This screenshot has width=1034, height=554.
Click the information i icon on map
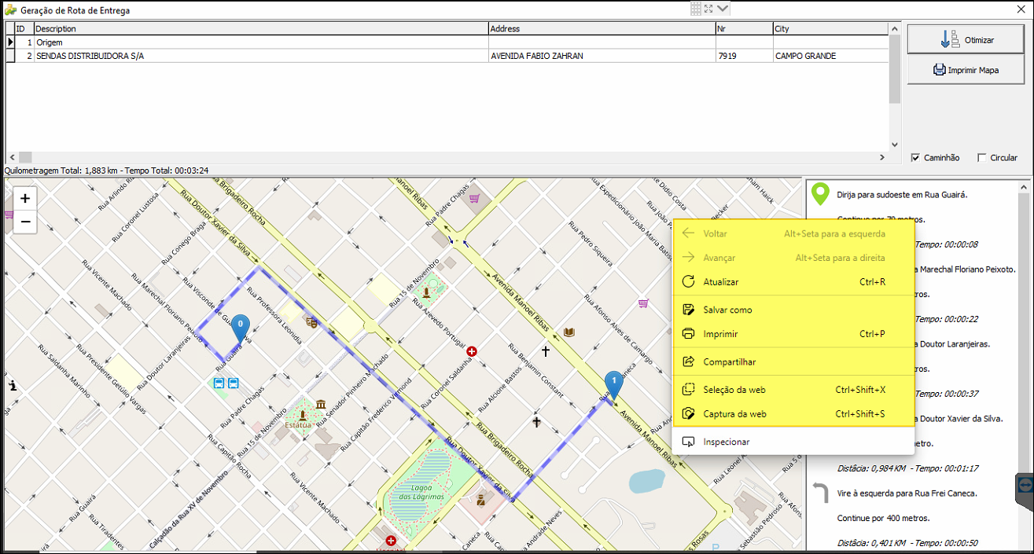pos(13,386)
